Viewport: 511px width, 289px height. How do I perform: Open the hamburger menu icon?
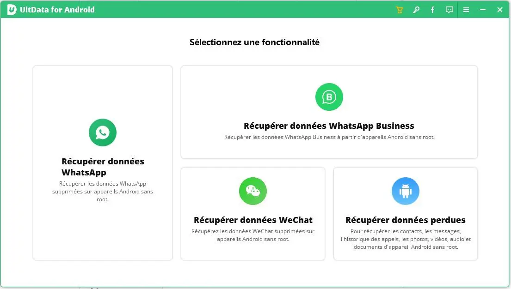tap(466, 10)
